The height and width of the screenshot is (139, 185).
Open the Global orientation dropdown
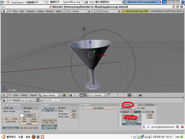point(100,95)
